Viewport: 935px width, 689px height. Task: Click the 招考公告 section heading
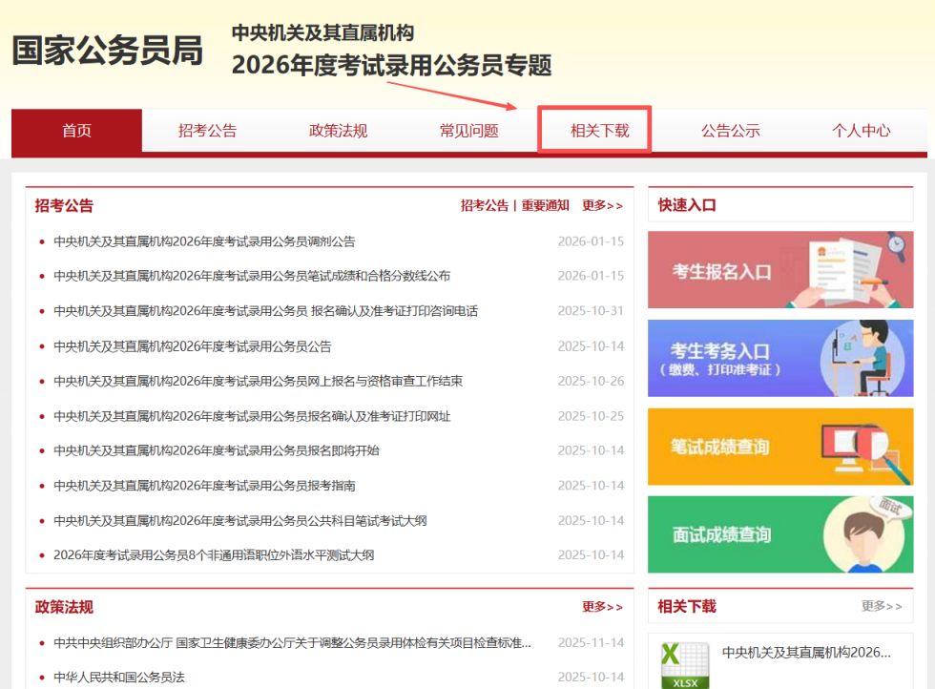click(x=64, y=206)
